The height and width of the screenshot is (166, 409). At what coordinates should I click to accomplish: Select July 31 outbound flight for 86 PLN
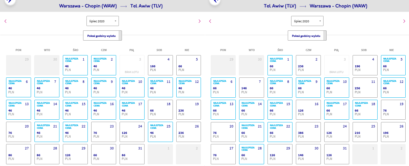(x=132, y=154)
